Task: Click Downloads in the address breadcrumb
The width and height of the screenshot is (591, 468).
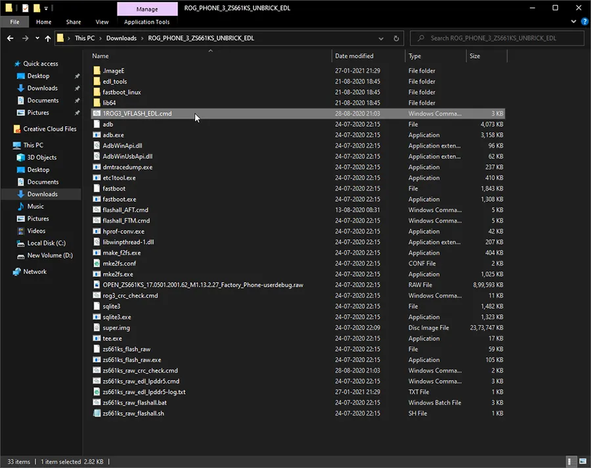Action: click(121, 38)
